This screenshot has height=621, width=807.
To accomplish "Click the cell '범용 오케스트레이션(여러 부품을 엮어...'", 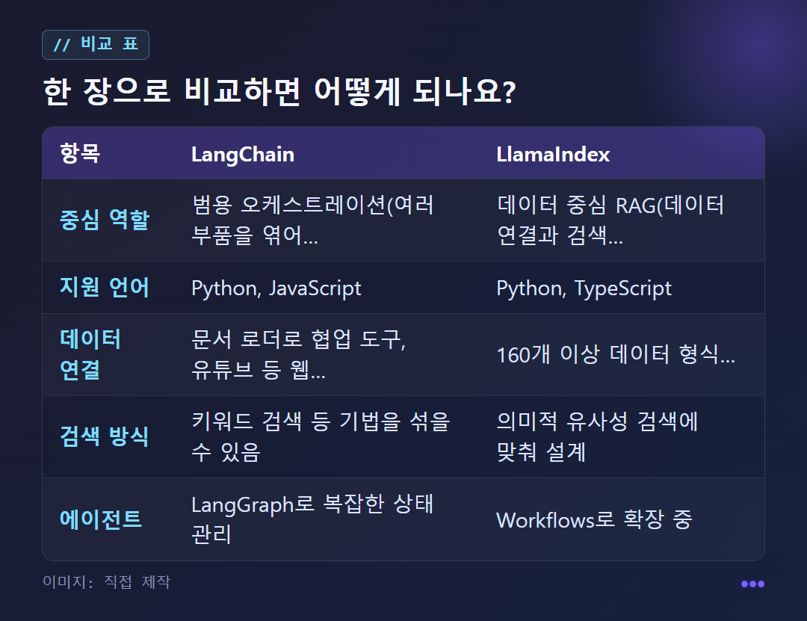I will tap(313, 220).
